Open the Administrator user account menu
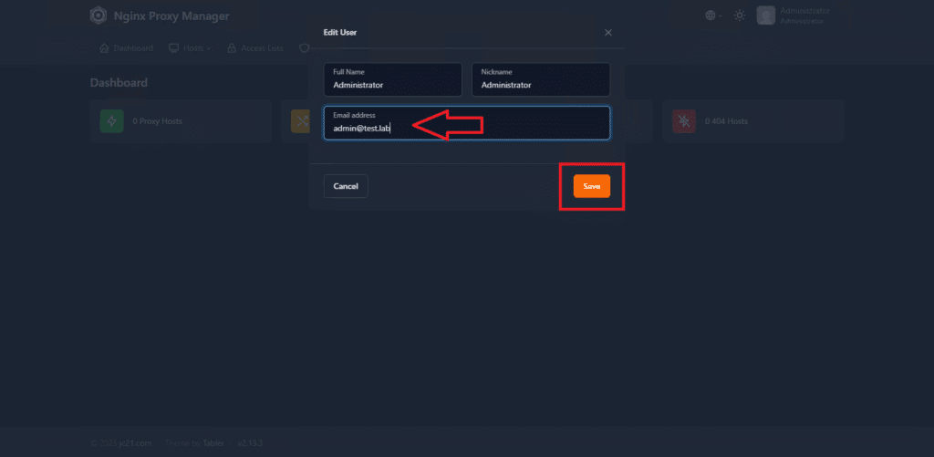Screen dimensions: 934x457 click(803, 16)
